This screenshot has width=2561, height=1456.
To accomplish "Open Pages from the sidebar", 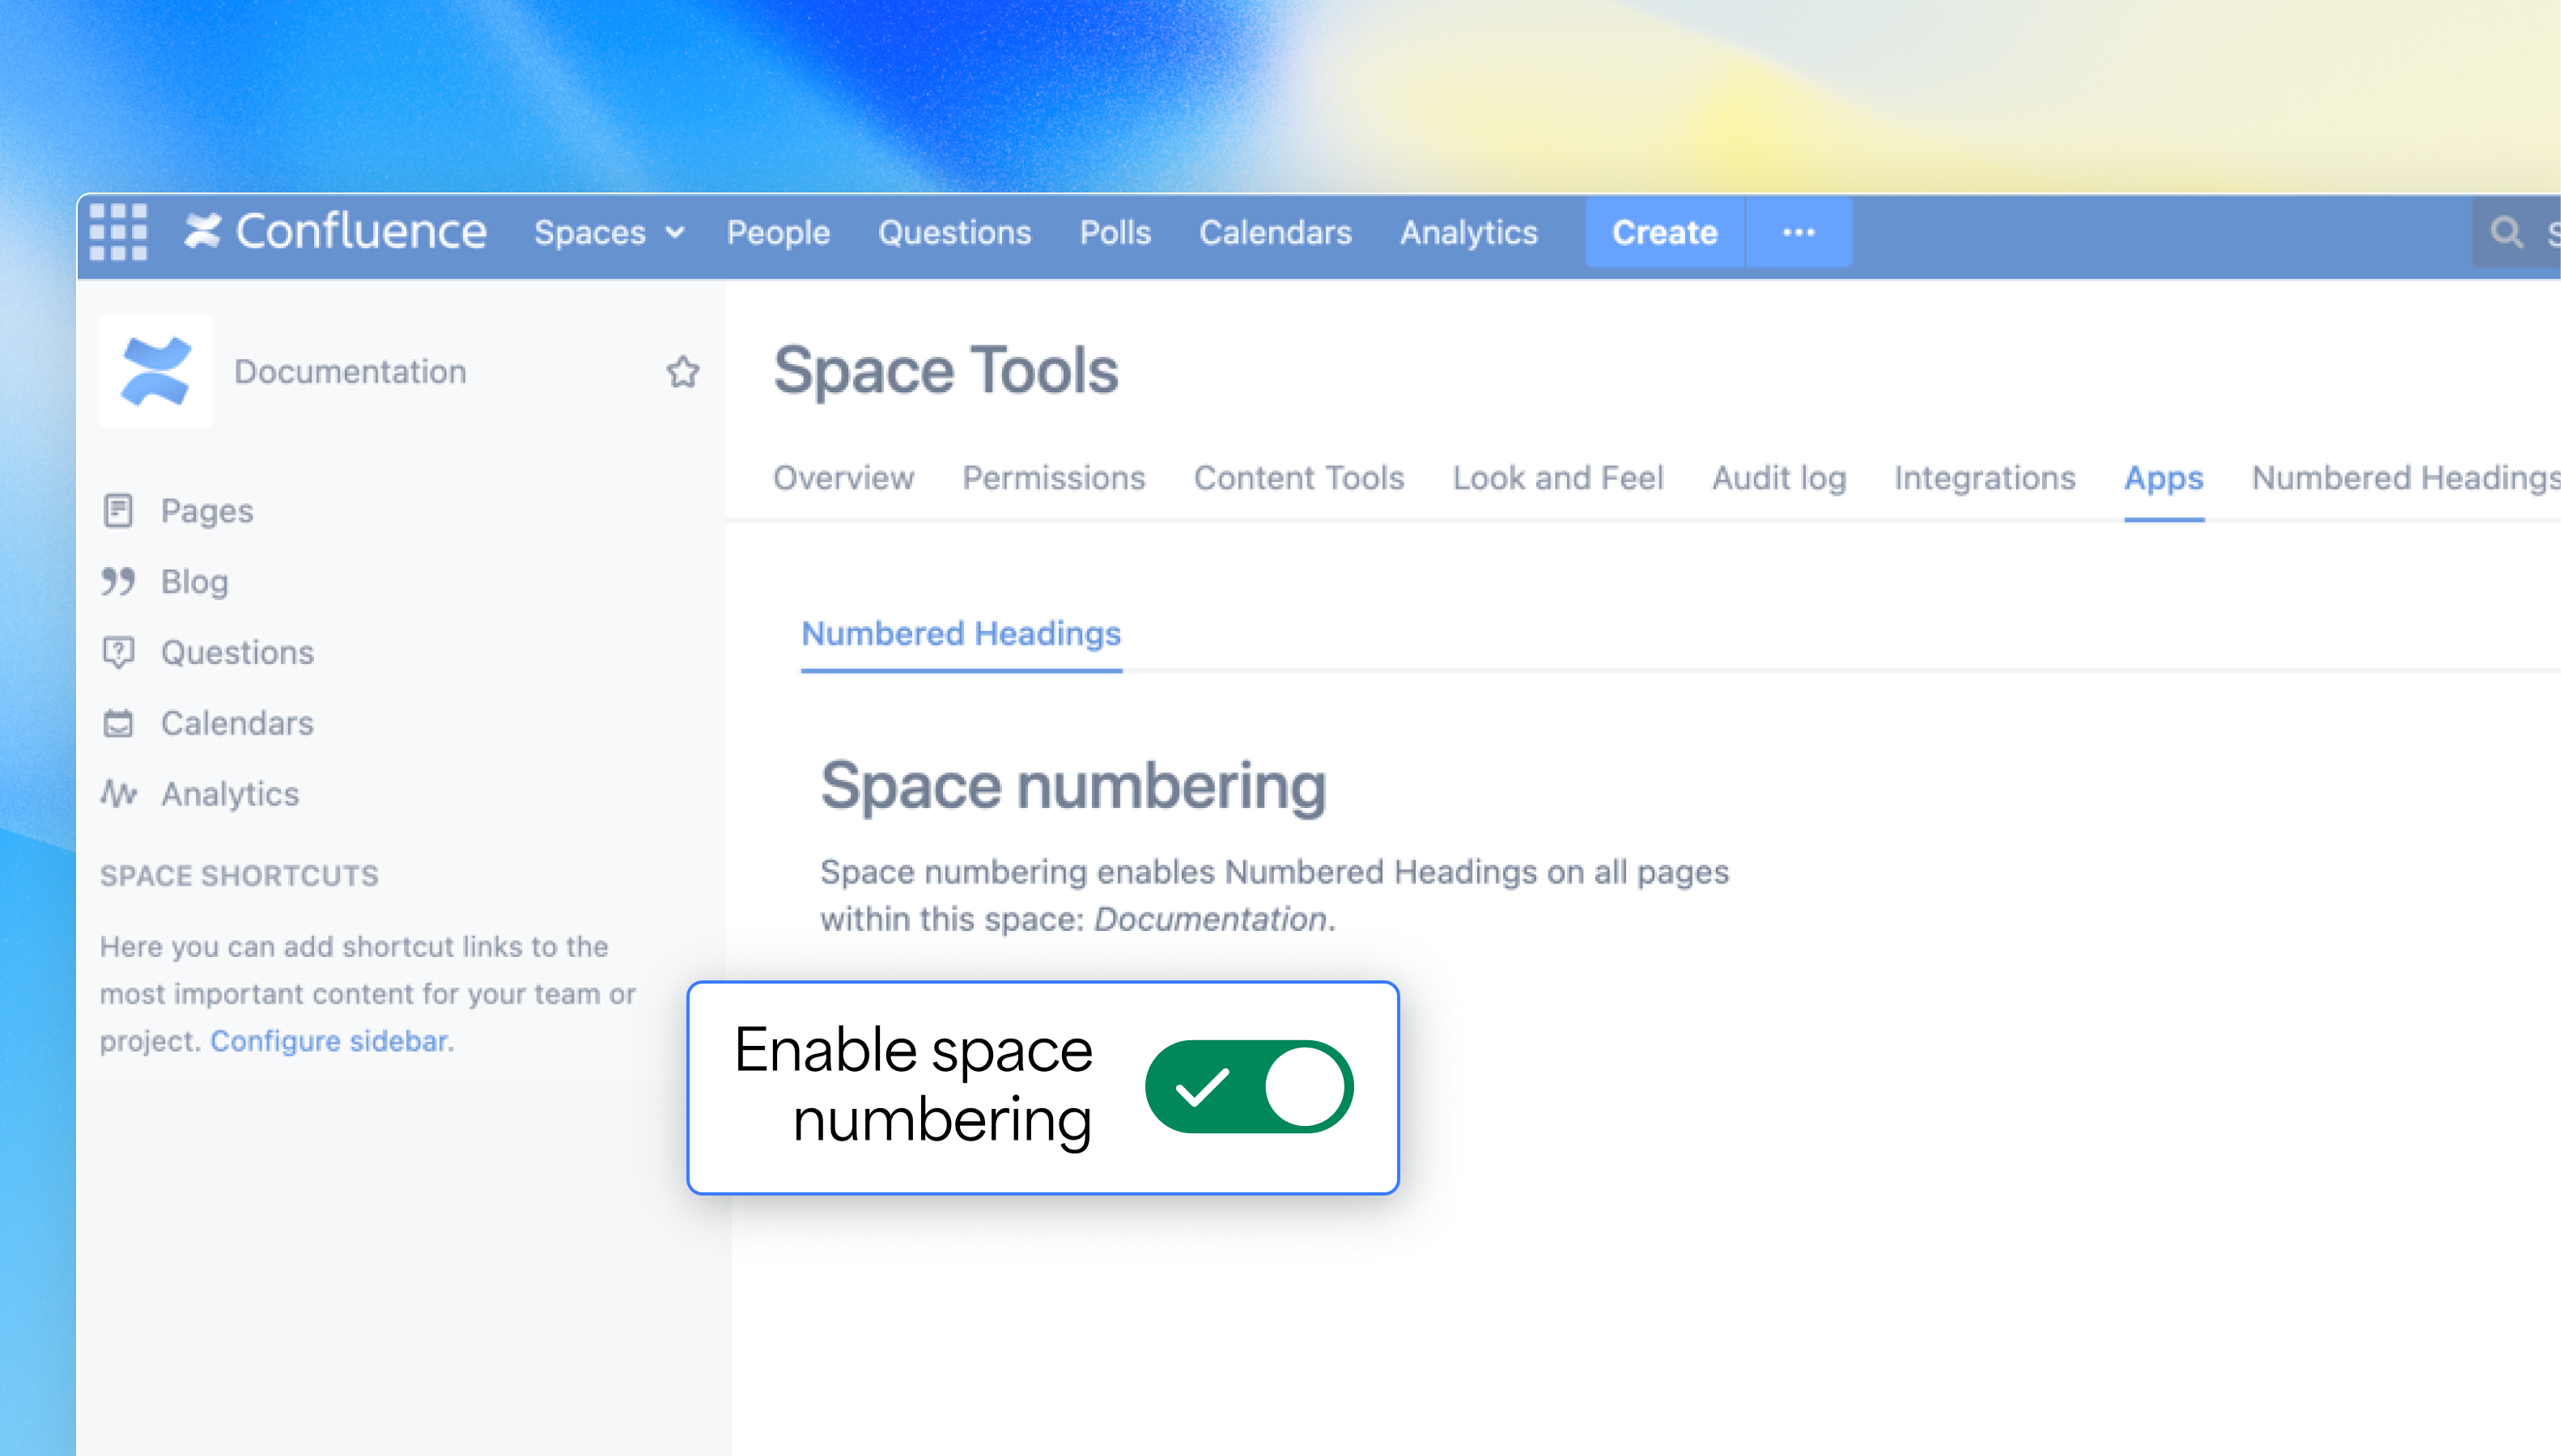I will coord(207,511).
